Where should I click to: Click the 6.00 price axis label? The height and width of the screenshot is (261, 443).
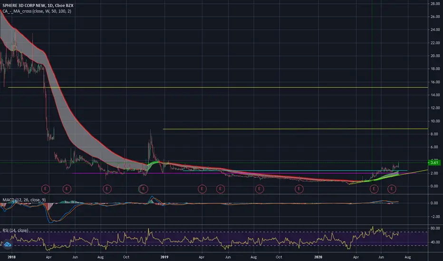click(435, 147)
